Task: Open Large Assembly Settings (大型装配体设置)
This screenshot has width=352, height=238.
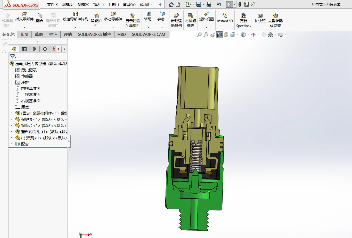Action: 275,20
